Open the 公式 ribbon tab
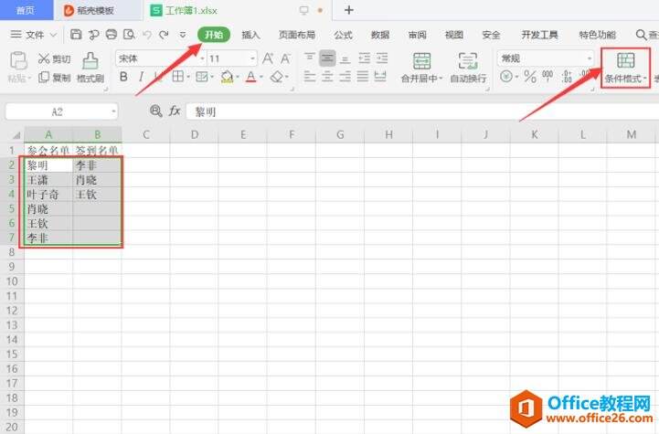This screenshot has height=434, width=659. click(x=343, y=35)
